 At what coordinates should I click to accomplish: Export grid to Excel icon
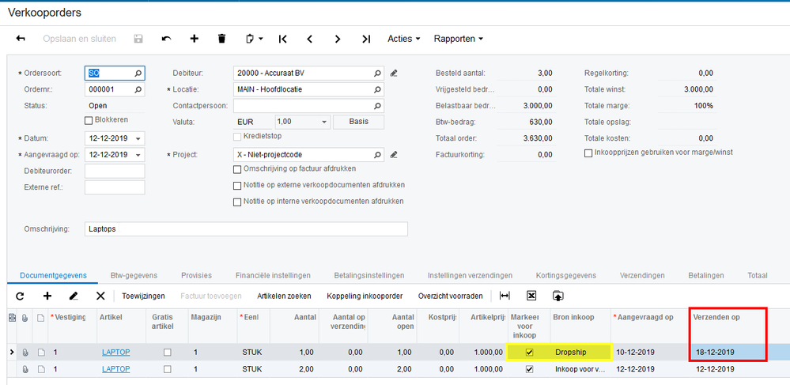[x=531, y=296]
